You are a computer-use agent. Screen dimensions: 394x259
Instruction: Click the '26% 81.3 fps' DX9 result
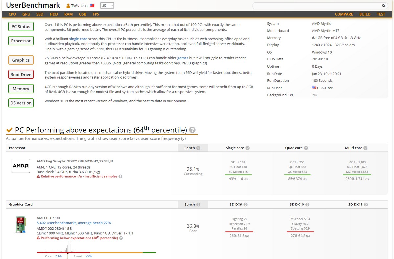point(239,235)
